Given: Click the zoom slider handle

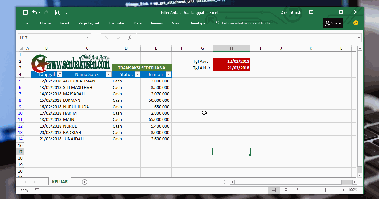Looking at the screenshot, I should coord(325,190).
